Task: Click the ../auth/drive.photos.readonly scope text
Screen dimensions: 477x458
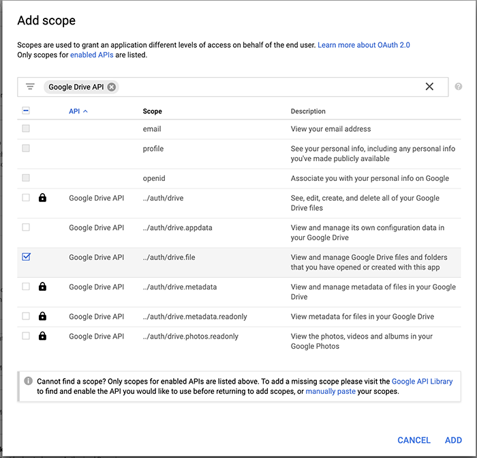Action: pyautogui.click(x=190, y=337)
